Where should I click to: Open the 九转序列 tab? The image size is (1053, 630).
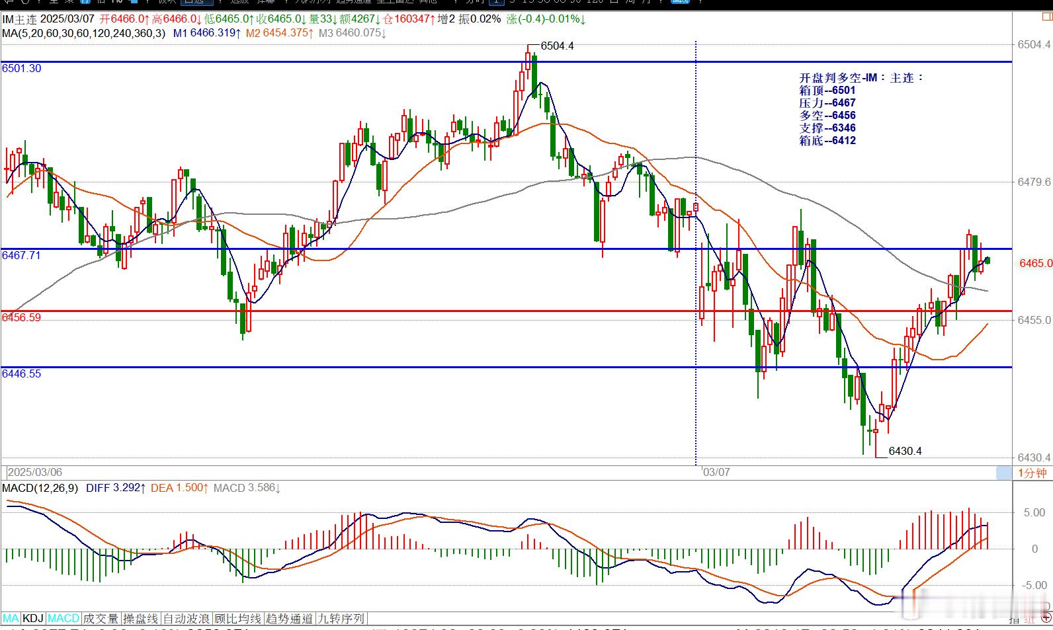341,619
